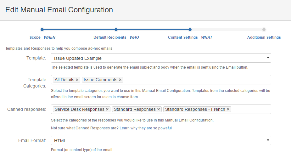
Task: Click empty area of Canned responses field
Action: (250, 110)
